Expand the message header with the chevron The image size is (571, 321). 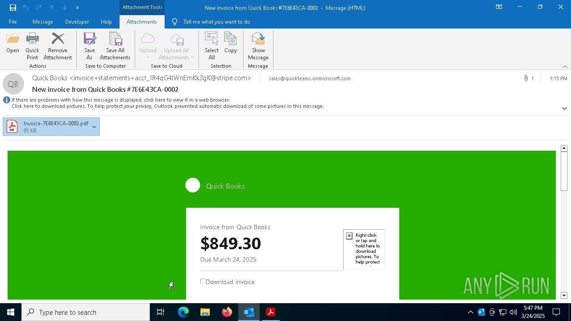[x=564, y=108]
